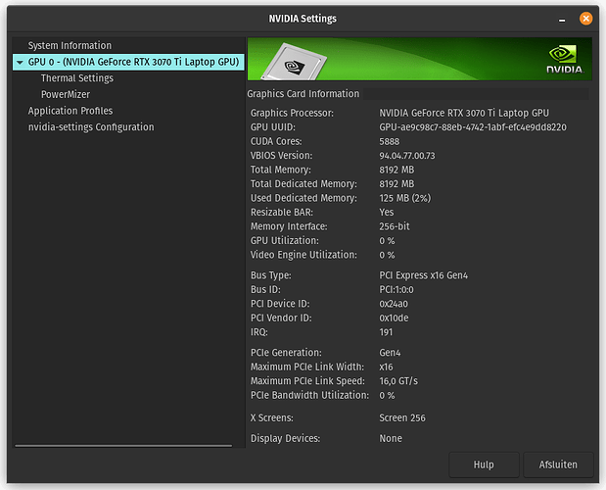The height and width of the screenshot is (490, 606).
Task: Click the GPU Utilization label
Action: click(285, 240)
